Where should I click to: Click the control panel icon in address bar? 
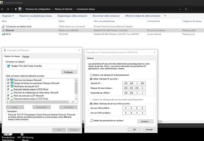point(20,9)
